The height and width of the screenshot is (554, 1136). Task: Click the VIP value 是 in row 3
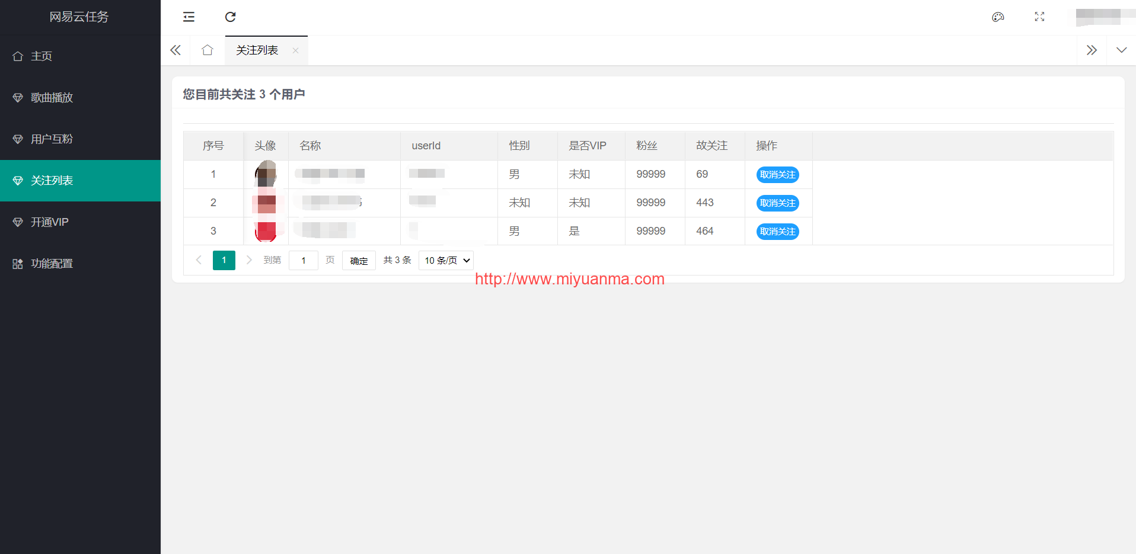pyautogui.click(x=574, y=231)
